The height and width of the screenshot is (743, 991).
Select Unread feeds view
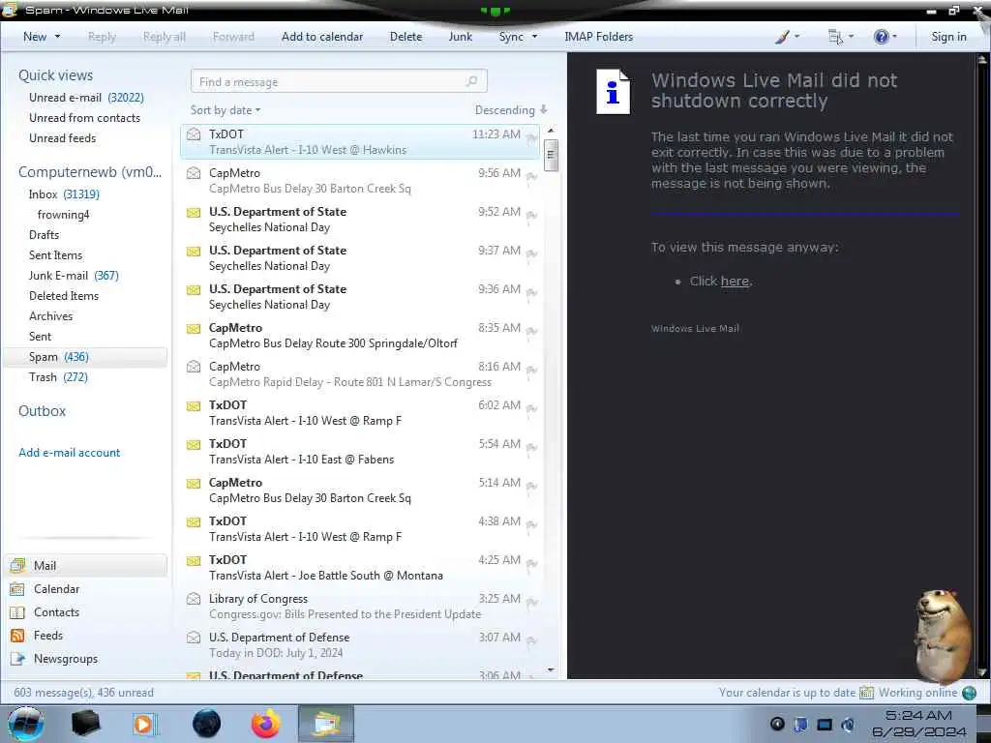click(63, 137)
